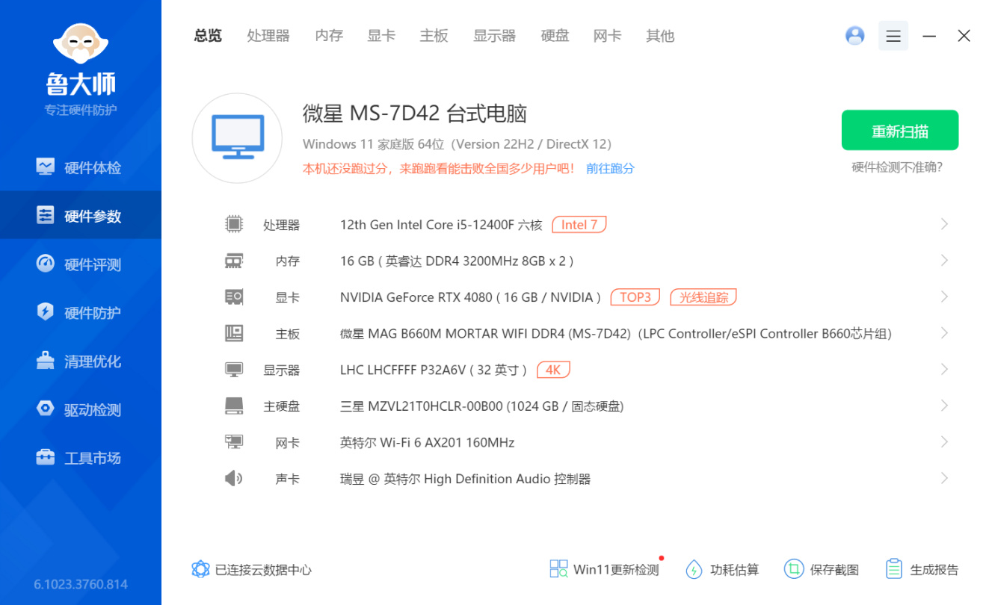The width and height of the screenshot is (989, 605).
Task: Open the hamburger main menu
Action: tap(893, 35)
